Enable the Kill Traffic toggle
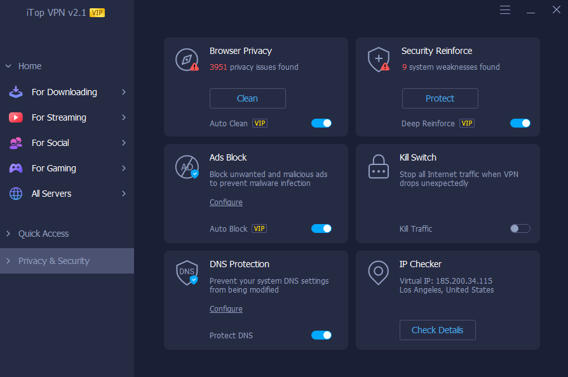The width and height of the screenshot is (568, 377). tap(520, 228)
